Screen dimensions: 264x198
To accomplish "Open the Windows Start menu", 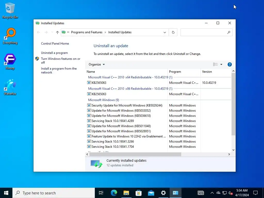I will (6, 193).
